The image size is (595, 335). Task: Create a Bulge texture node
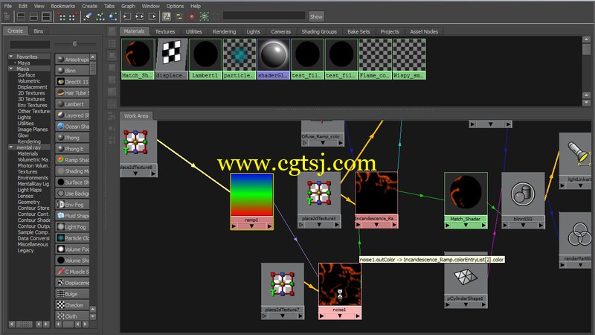[x=72, y=294]
